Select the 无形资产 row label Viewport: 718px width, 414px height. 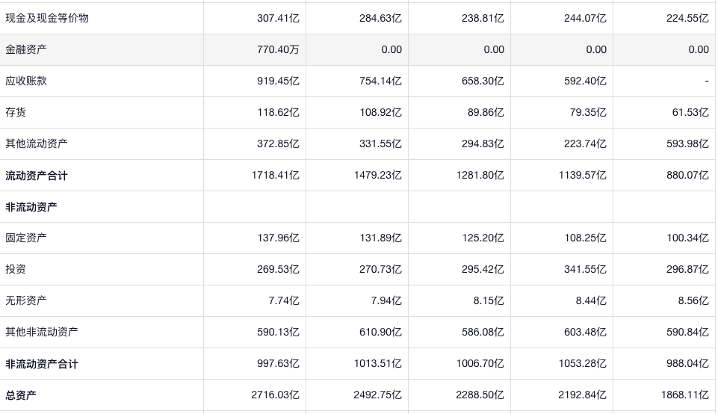click(x=26, y=300)
